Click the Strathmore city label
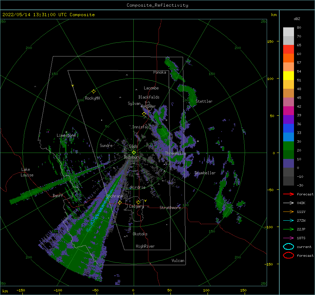Viewport: 315px width, 295px height. pos(170,208)
